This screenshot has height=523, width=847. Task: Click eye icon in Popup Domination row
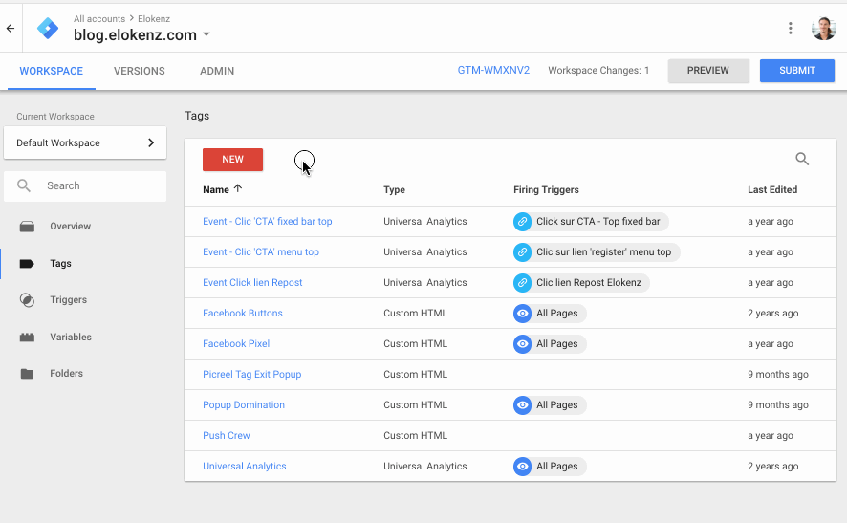(522, 405)
